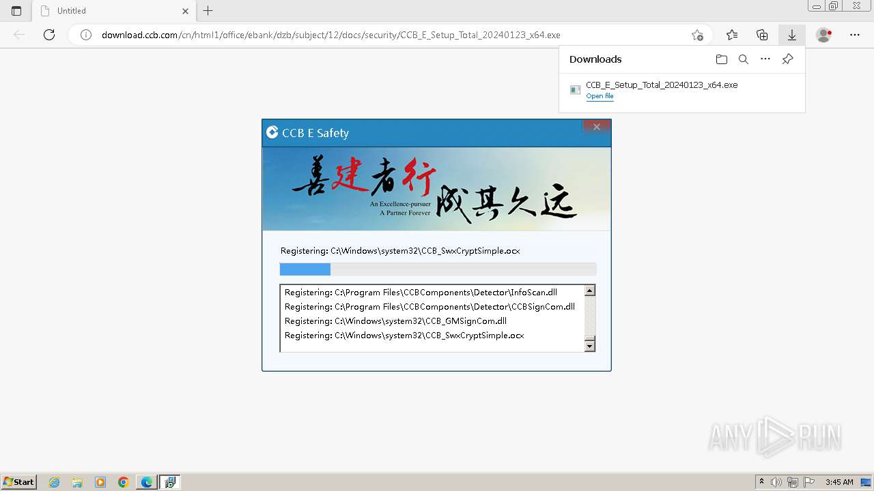Viewport: 874px width, 491px height.
Task: Open a new tab with the plus icon
Action: click(x=208, y=11)
